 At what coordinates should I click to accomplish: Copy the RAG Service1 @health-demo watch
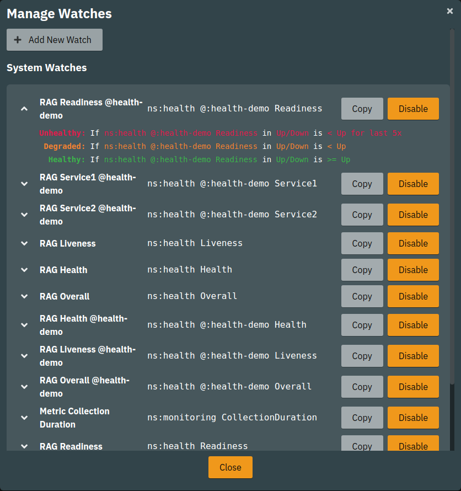pos(362,184)
